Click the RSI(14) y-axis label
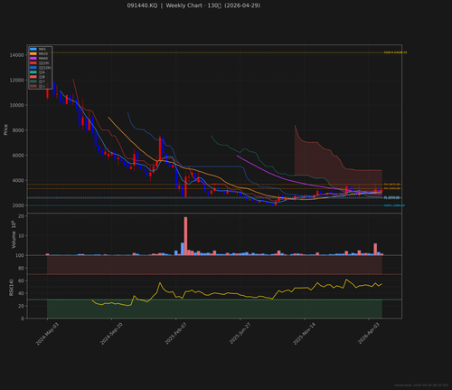This screenshot has width=452, height=390. (x=11, y=288)
